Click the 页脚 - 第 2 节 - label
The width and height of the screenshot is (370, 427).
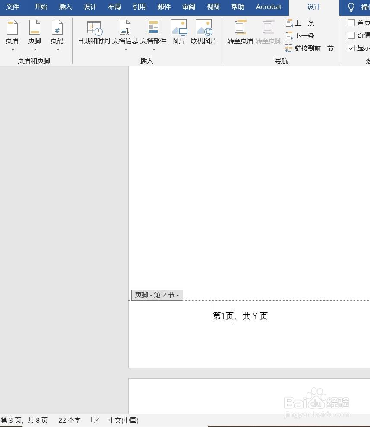(x=157, y=295)
